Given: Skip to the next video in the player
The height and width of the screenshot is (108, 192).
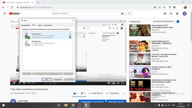Looking at the screenshot, I should [x=19, y=83].
